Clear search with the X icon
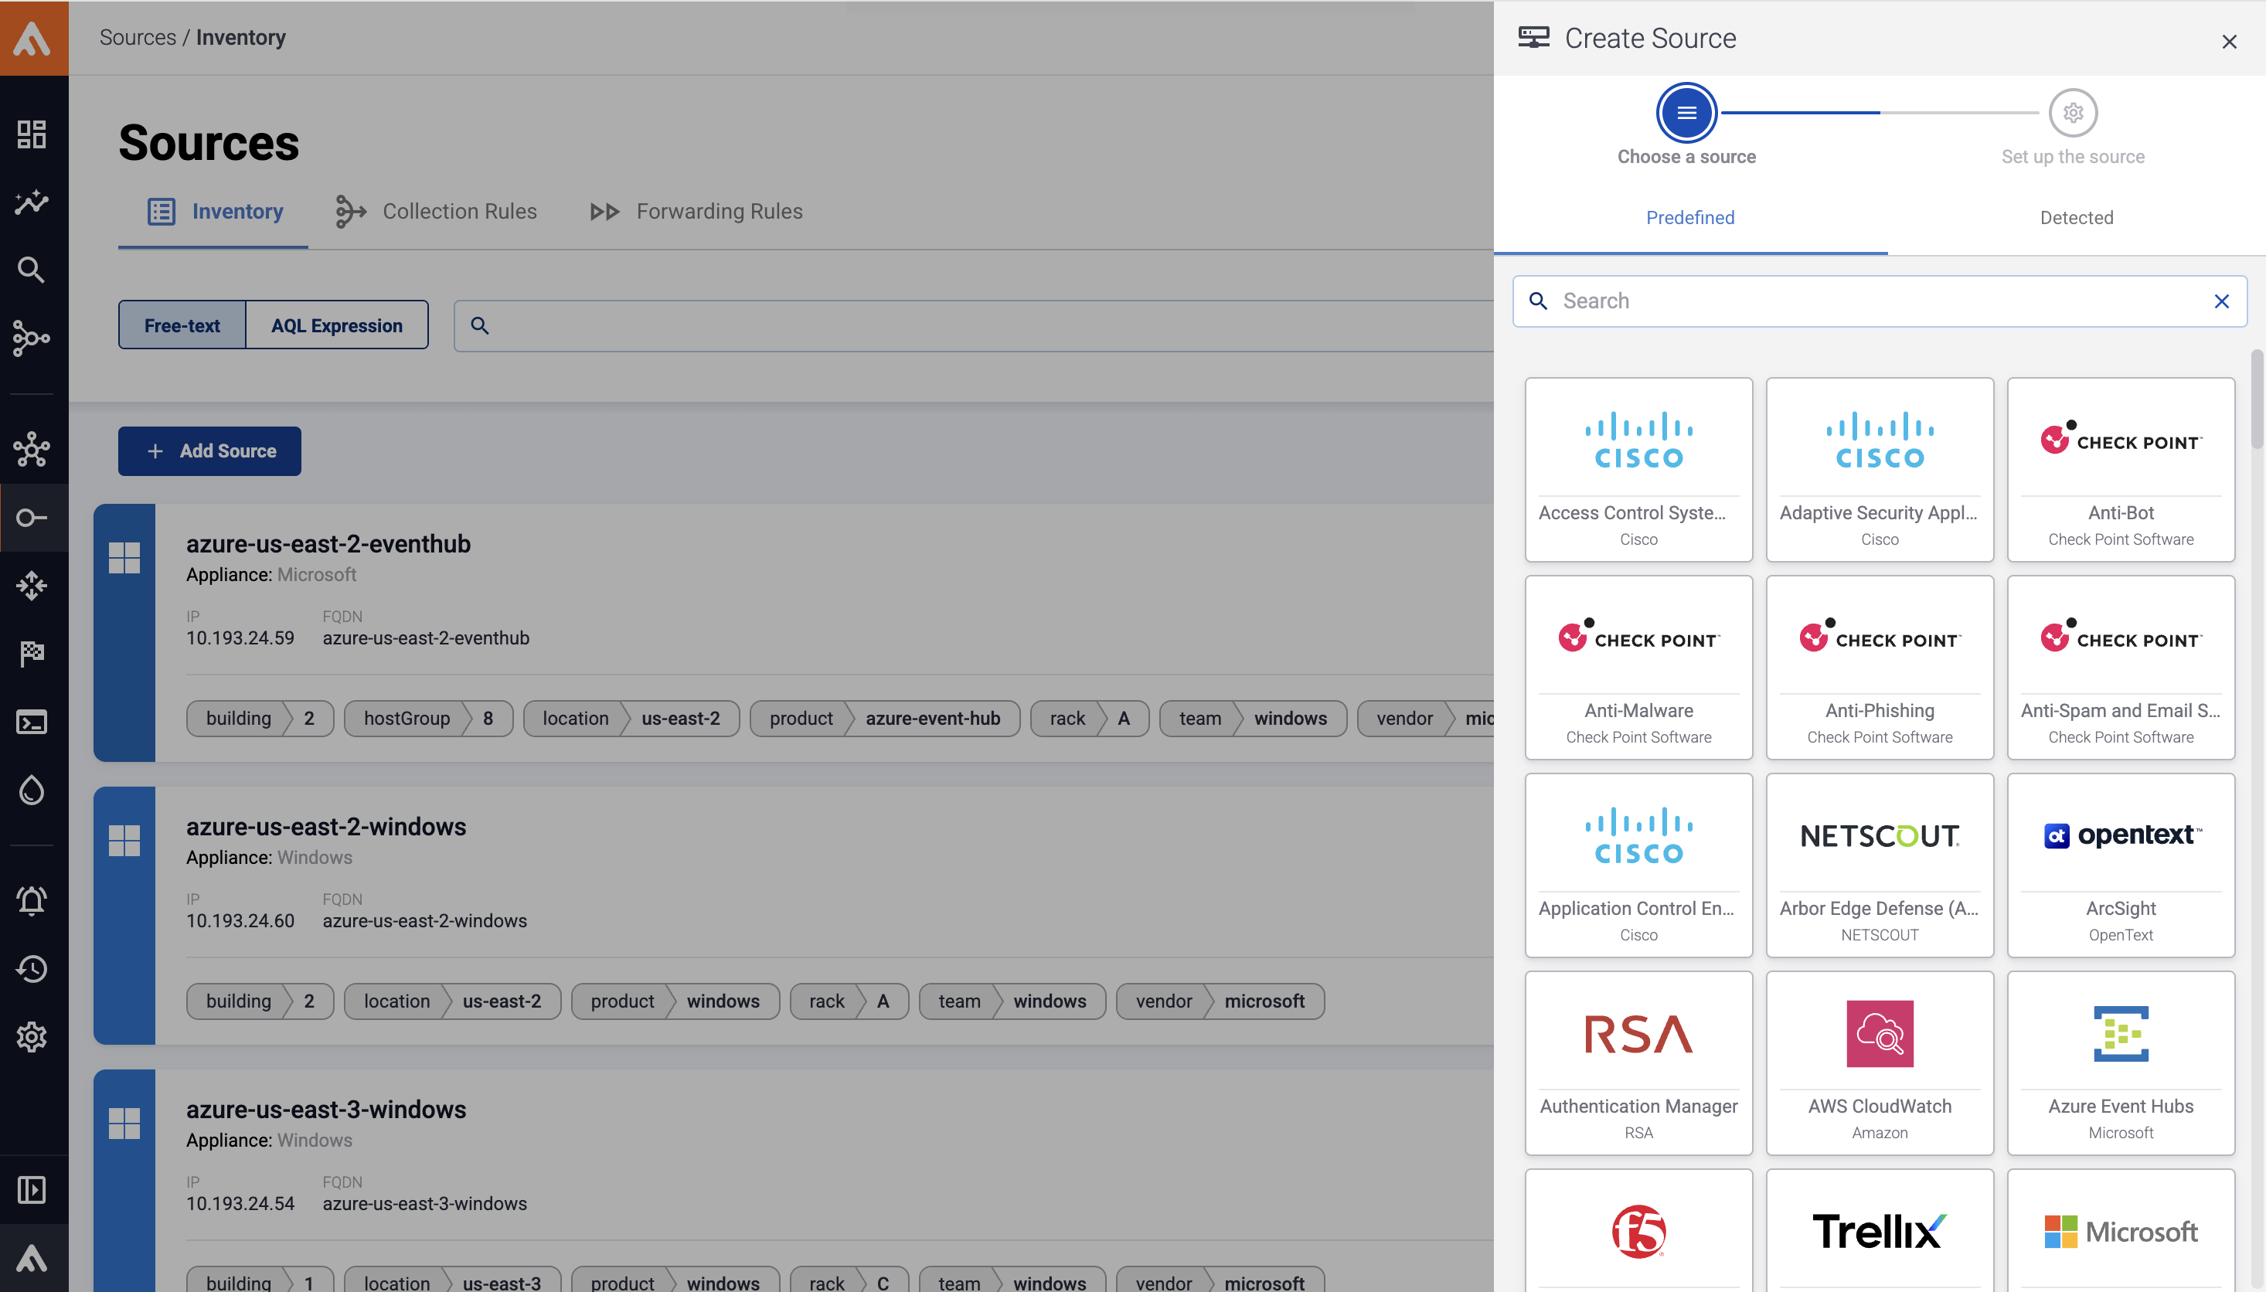2266x1292 pixels. point(2220,301)
